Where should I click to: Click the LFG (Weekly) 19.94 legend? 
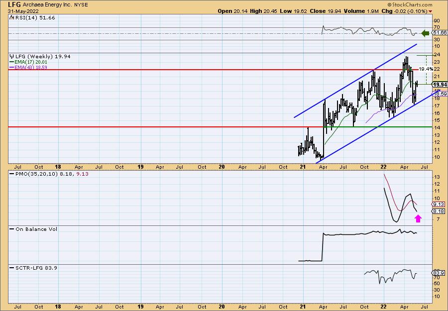point(43,56)
